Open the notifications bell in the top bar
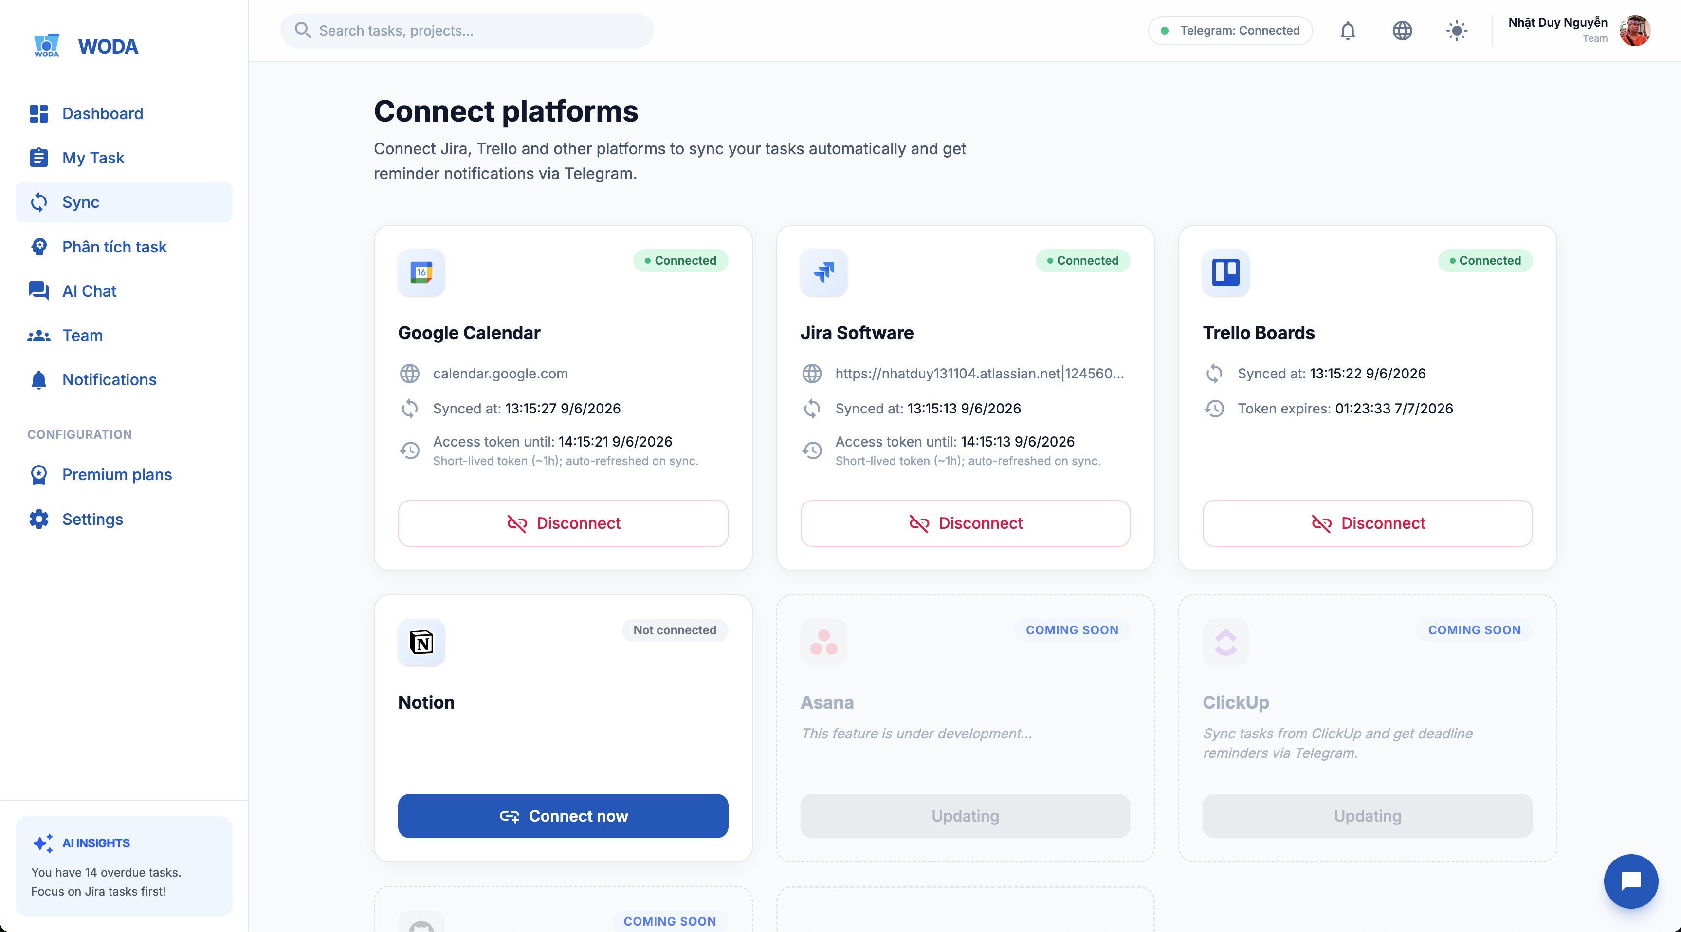This screenshot has height=932, width=1681. coord(1348,31)
